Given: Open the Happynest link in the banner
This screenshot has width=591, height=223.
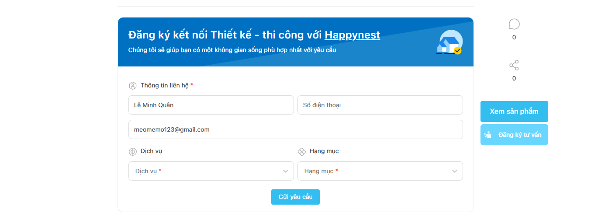Looking at the screenshot, I should [x=352, y=35].
